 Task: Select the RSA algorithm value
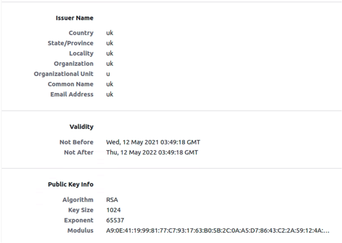click(112, 200)
